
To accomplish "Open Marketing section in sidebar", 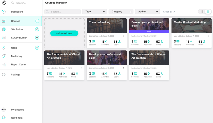I will pos(16,56).
